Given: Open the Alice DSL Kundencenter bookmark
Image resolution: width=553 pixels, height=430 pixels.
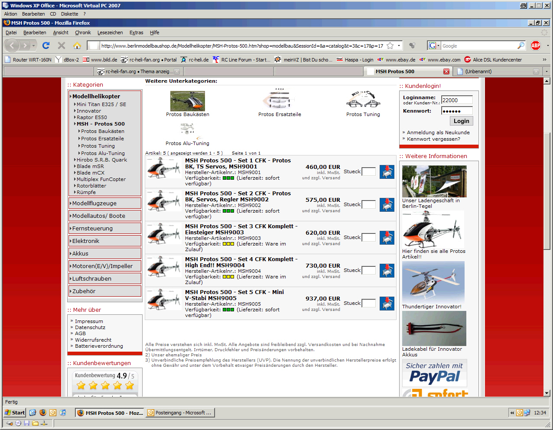Looking at the screenshot, I should pyautogui.click(x=493, y=60).
